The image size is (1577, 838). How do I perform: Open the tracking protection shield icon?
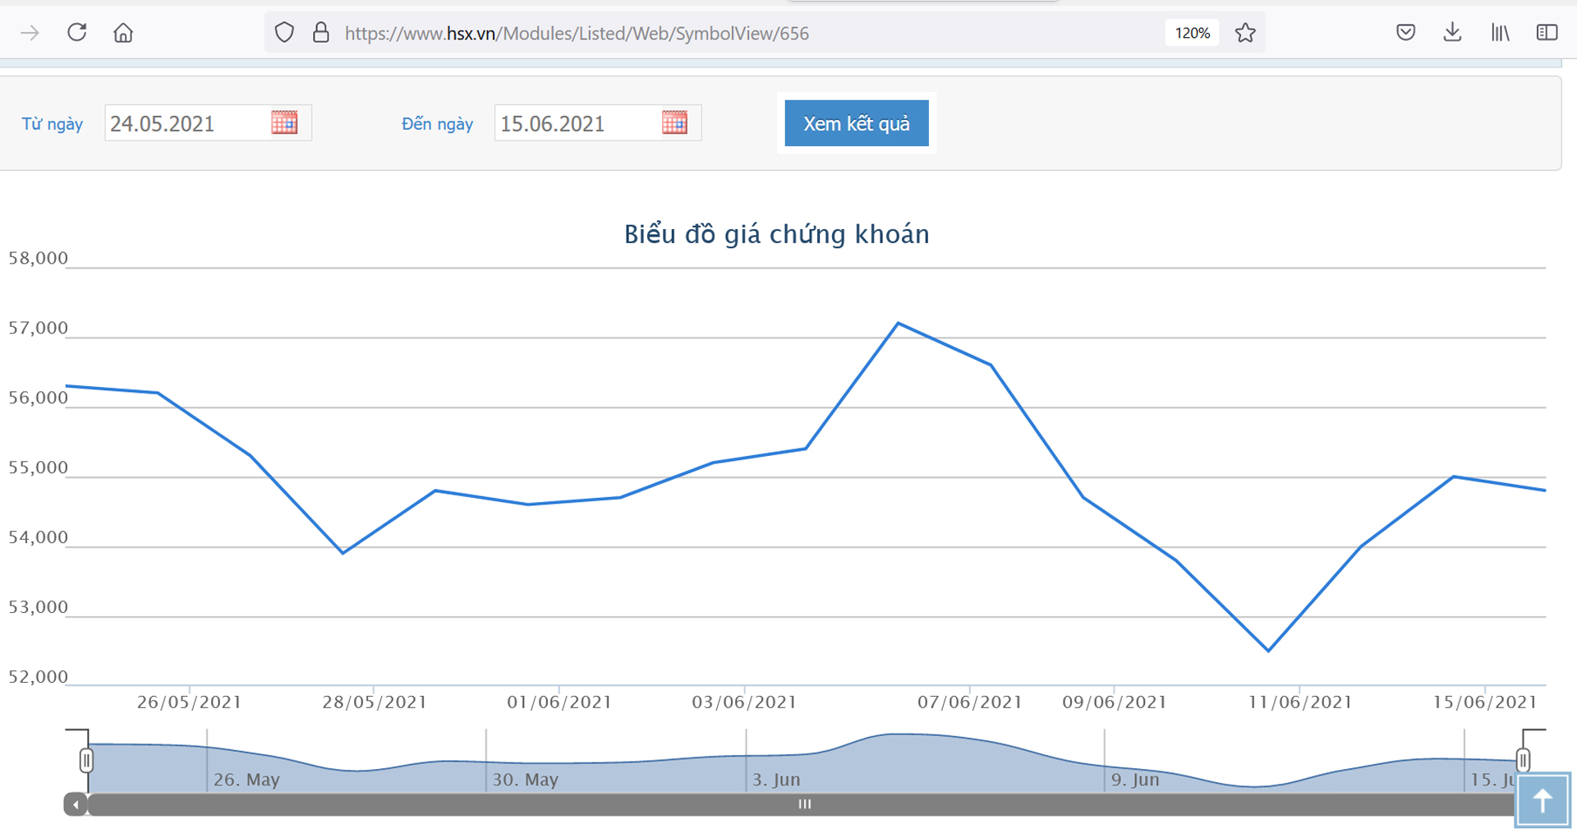(x=284, y=33)
